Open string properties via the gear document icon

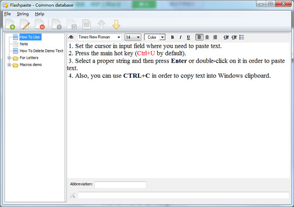pos(57,24)
